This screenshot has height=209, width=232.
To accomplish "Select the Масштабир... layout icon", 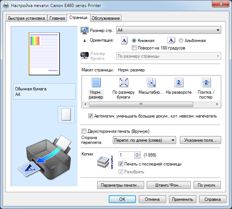I will [151, 83].
